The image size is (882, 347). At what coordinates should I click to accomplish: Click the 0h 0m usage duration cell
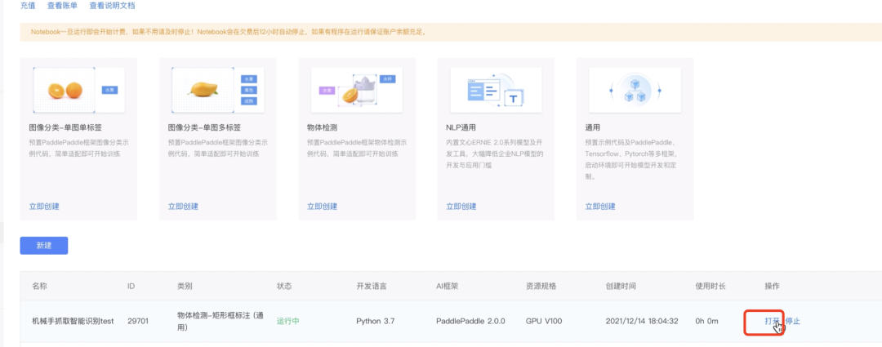click(x=707, y=321)
